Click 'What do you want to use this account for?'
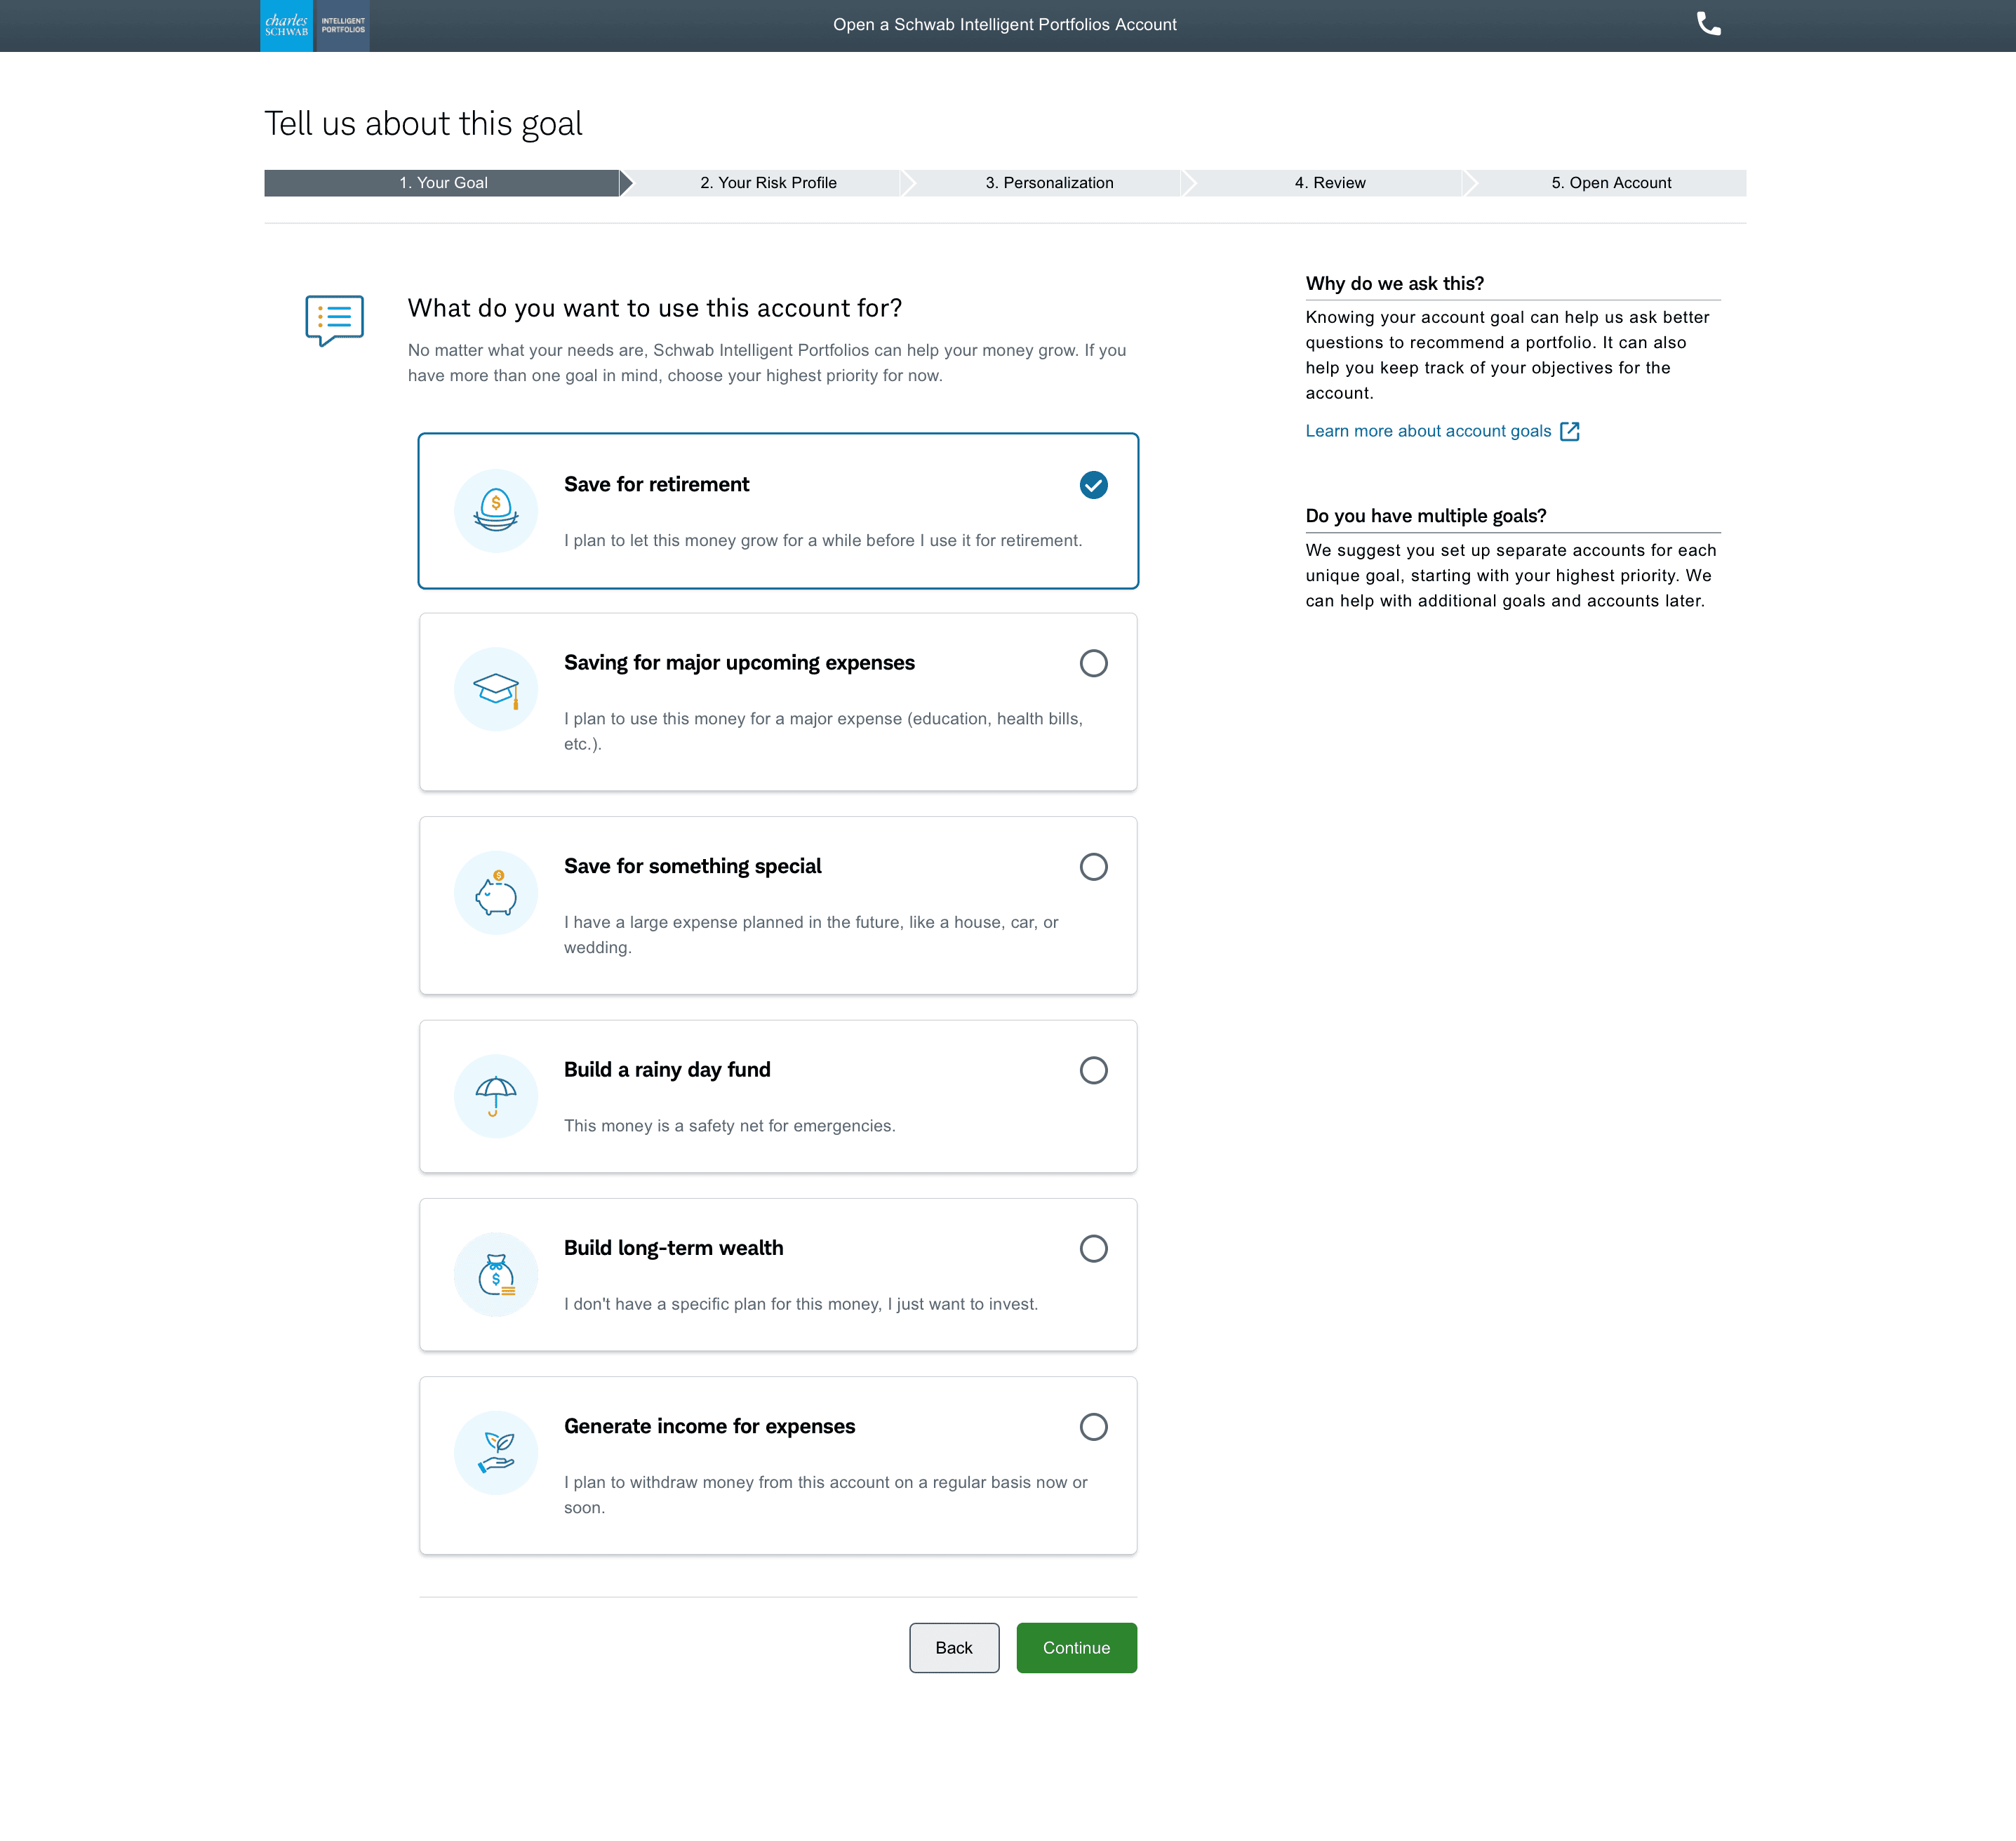This screenshot has width=2016, height=1841. tap(655, 308)
